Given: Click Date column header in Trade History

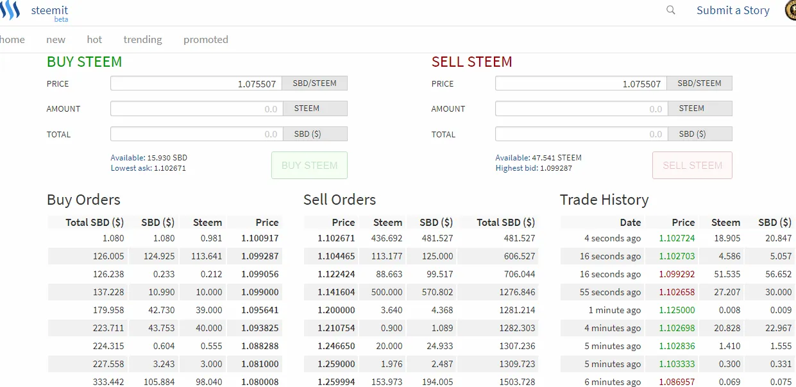Looking at the screenshot, I should 631,223.
